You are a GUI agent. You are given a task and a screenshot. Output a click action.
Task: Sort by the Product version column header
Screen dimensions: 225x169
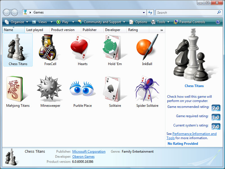(x=65, y=30)
